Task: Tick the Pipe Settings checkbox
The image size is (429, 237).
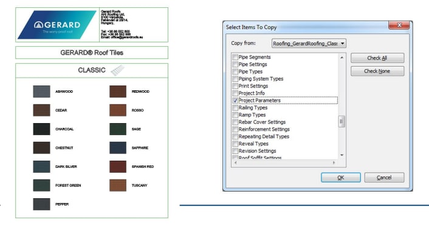Action: [x=235, y=64]
